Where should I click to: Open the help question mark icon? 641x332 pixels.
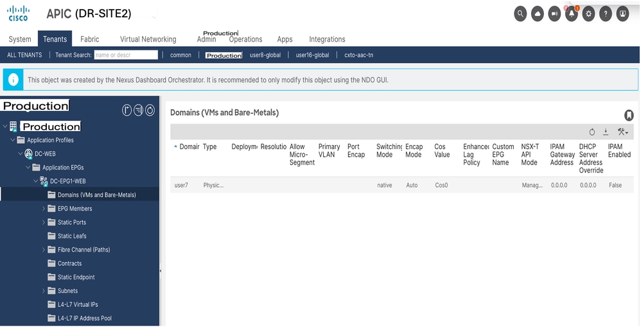[606, 14]
